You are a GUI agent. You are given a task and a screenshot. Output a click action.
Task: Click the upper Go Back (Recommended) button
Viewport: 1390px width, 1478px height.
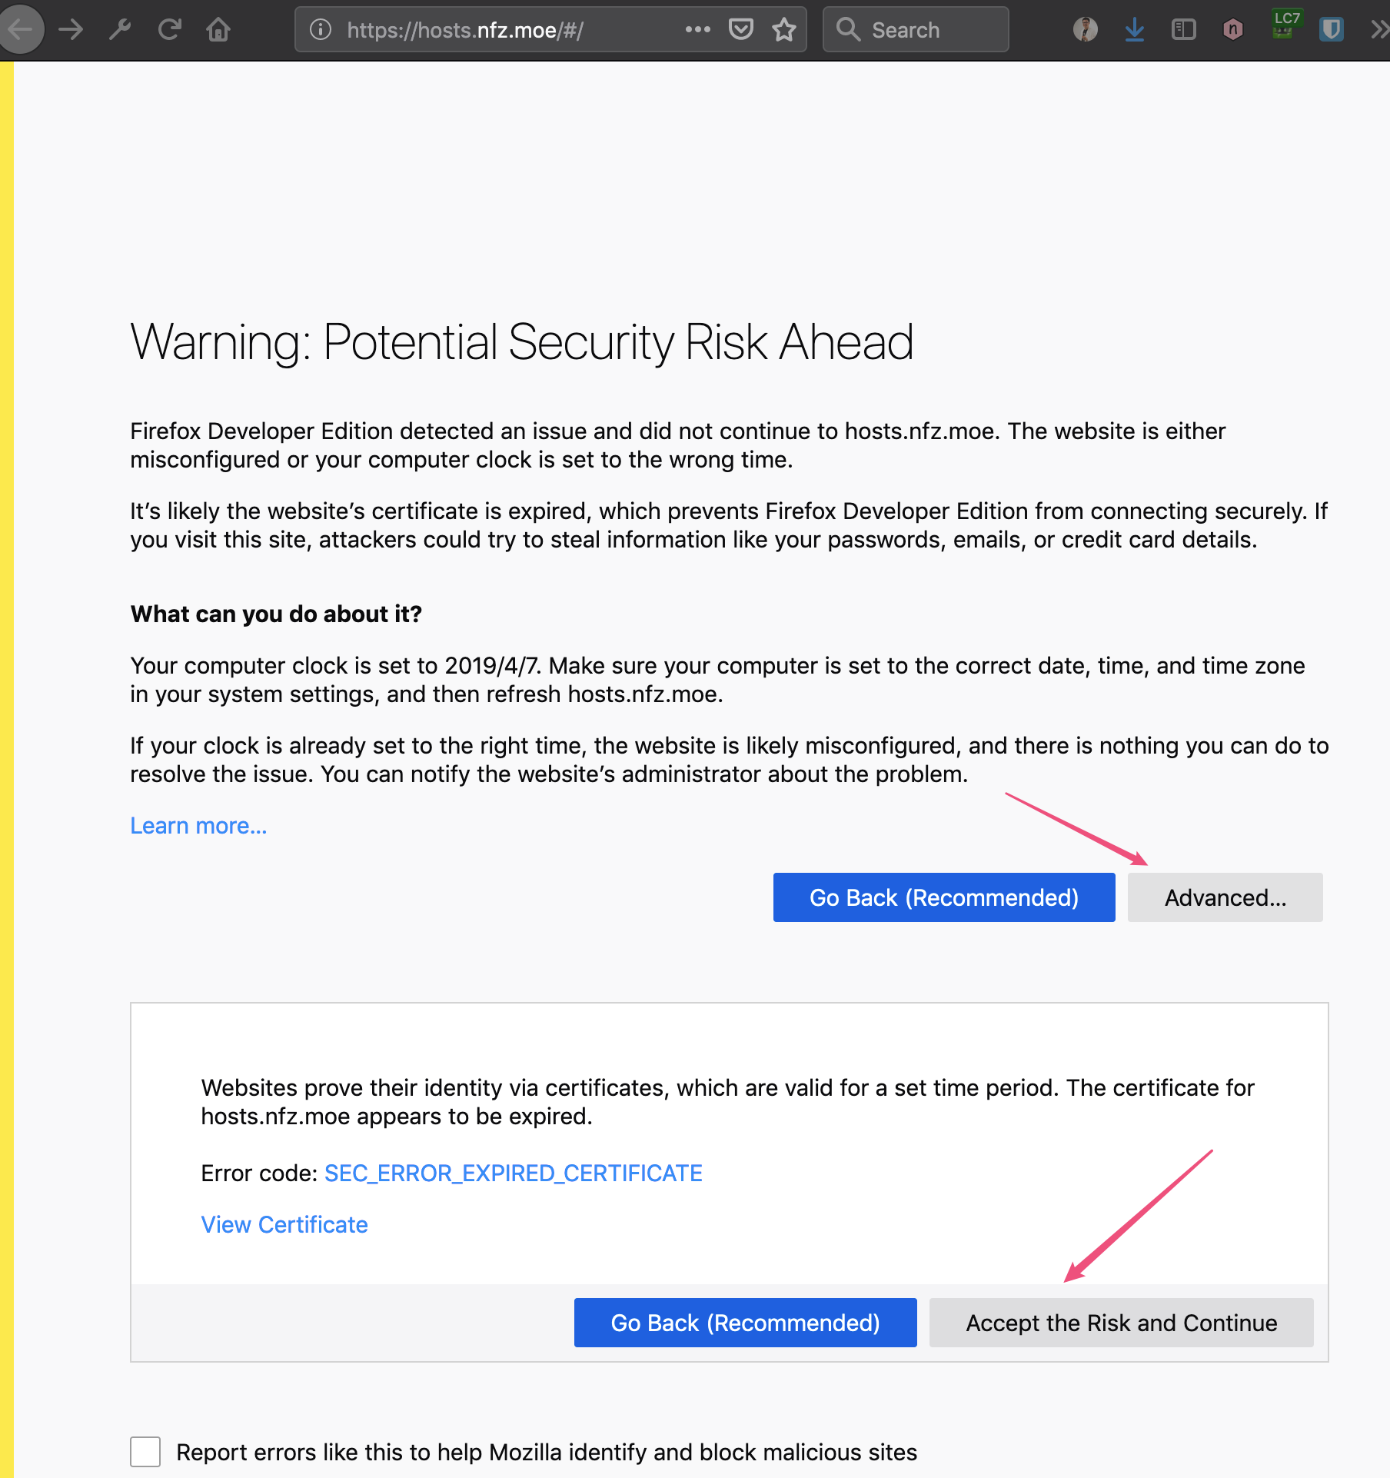coord(944,897)
